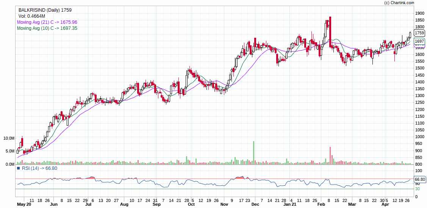Click the RSI 100 axis label
Viewport: 427px width, 208px height.
419,171
